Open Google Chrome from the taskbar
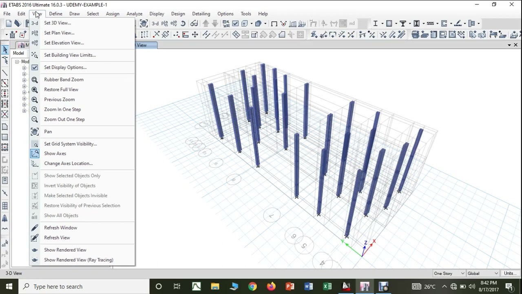Image resolution: width=522 pixels, height=294 pixels. pos(252,286)
